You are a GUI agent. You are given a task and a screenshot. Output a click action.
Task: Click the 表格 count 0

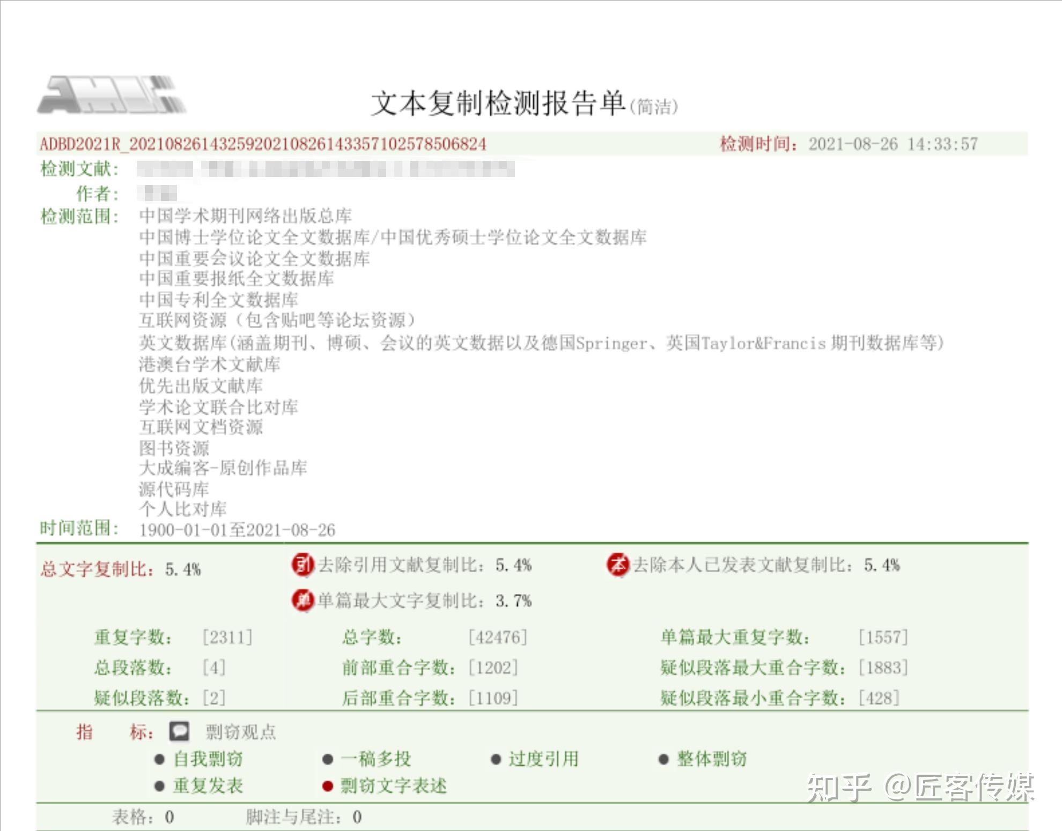point(169,817)
